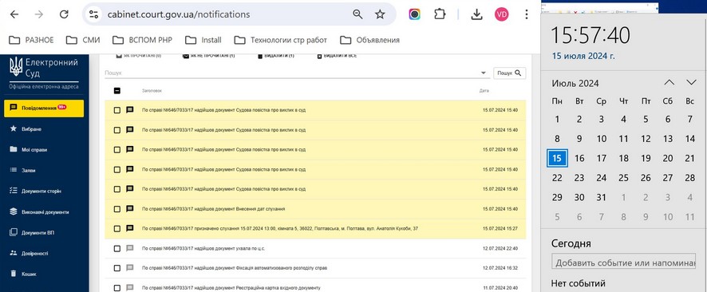Open the browser Downloads icon
707x292 pixels.
tap(476, 14)
